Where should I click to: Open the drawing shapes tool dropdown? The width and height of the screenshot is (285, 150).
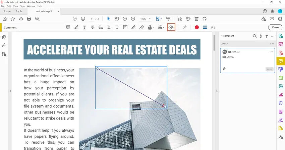coord(171,27)
